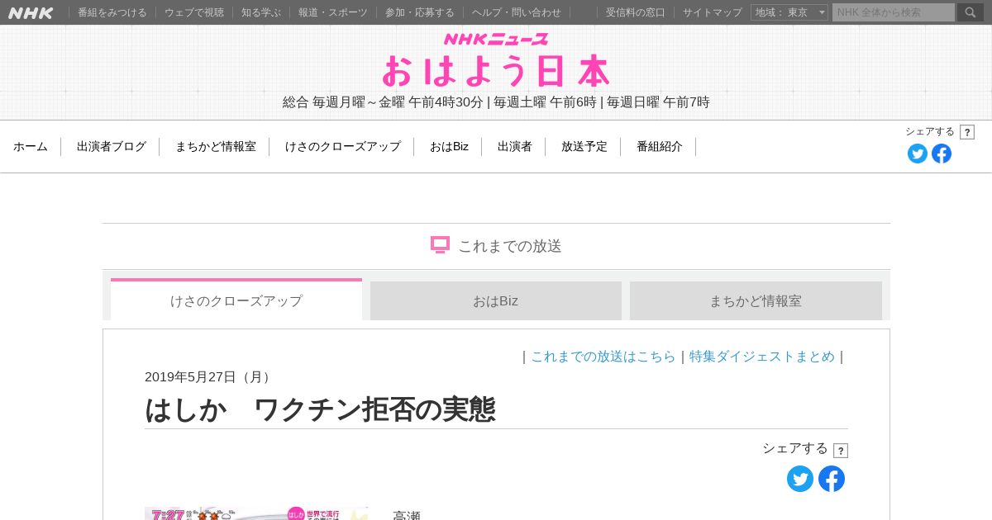The height and width of the screenshot is (520, 992).
Task: Share on Twitter from navigation bar
Action: point(918,154)
